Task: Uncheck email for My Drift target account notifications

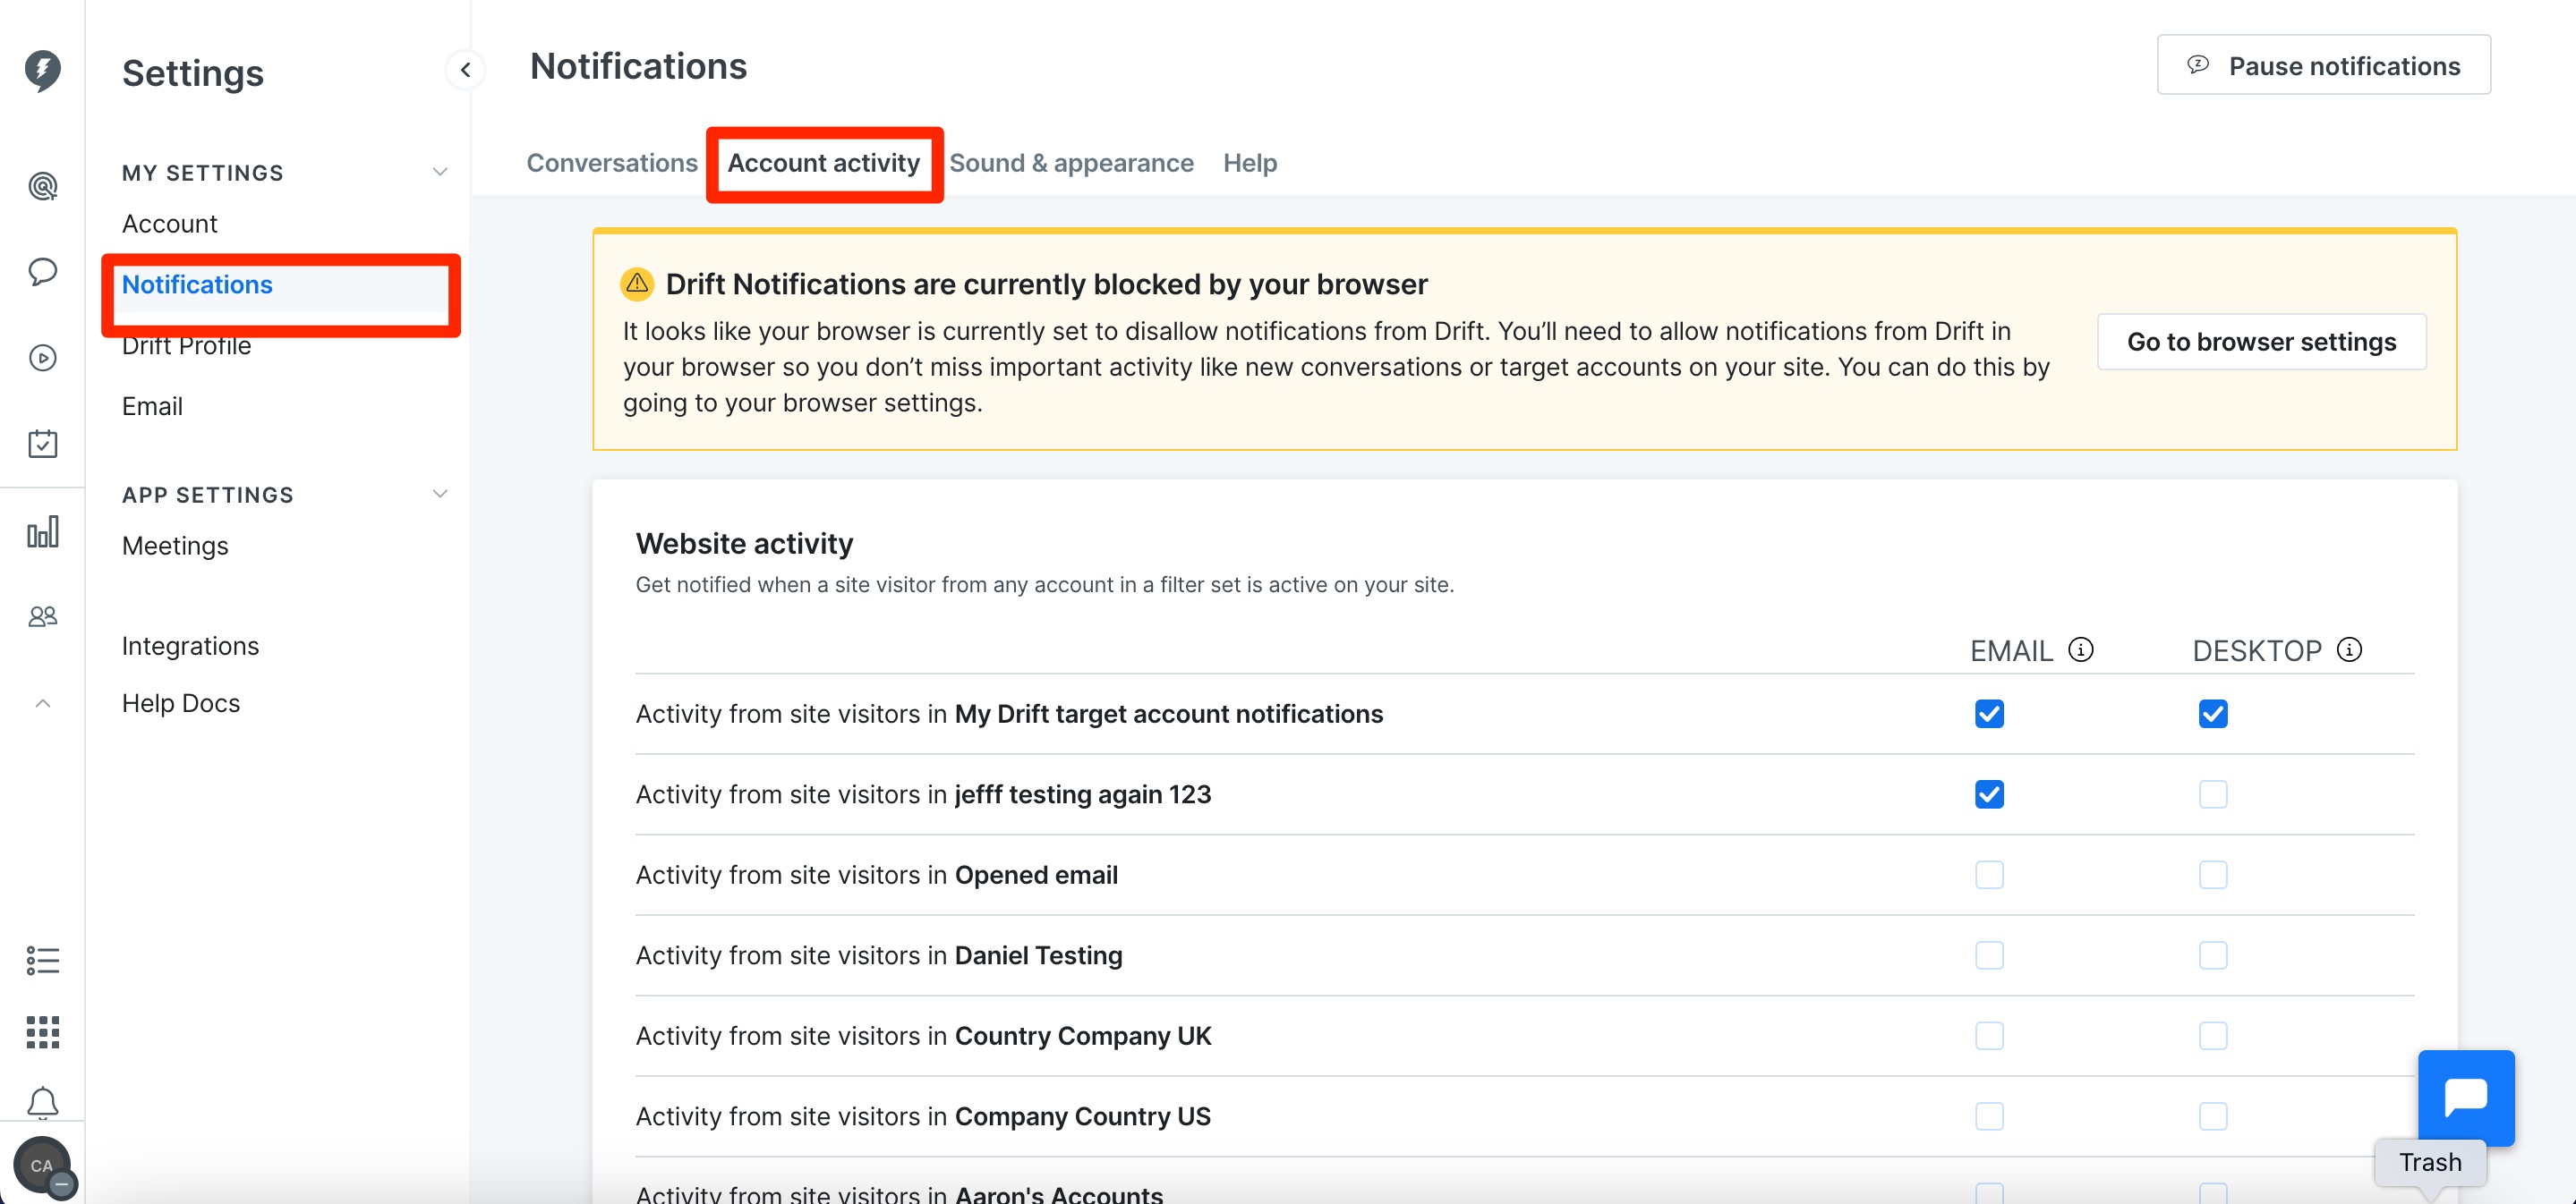Action: pos(1989,715)
